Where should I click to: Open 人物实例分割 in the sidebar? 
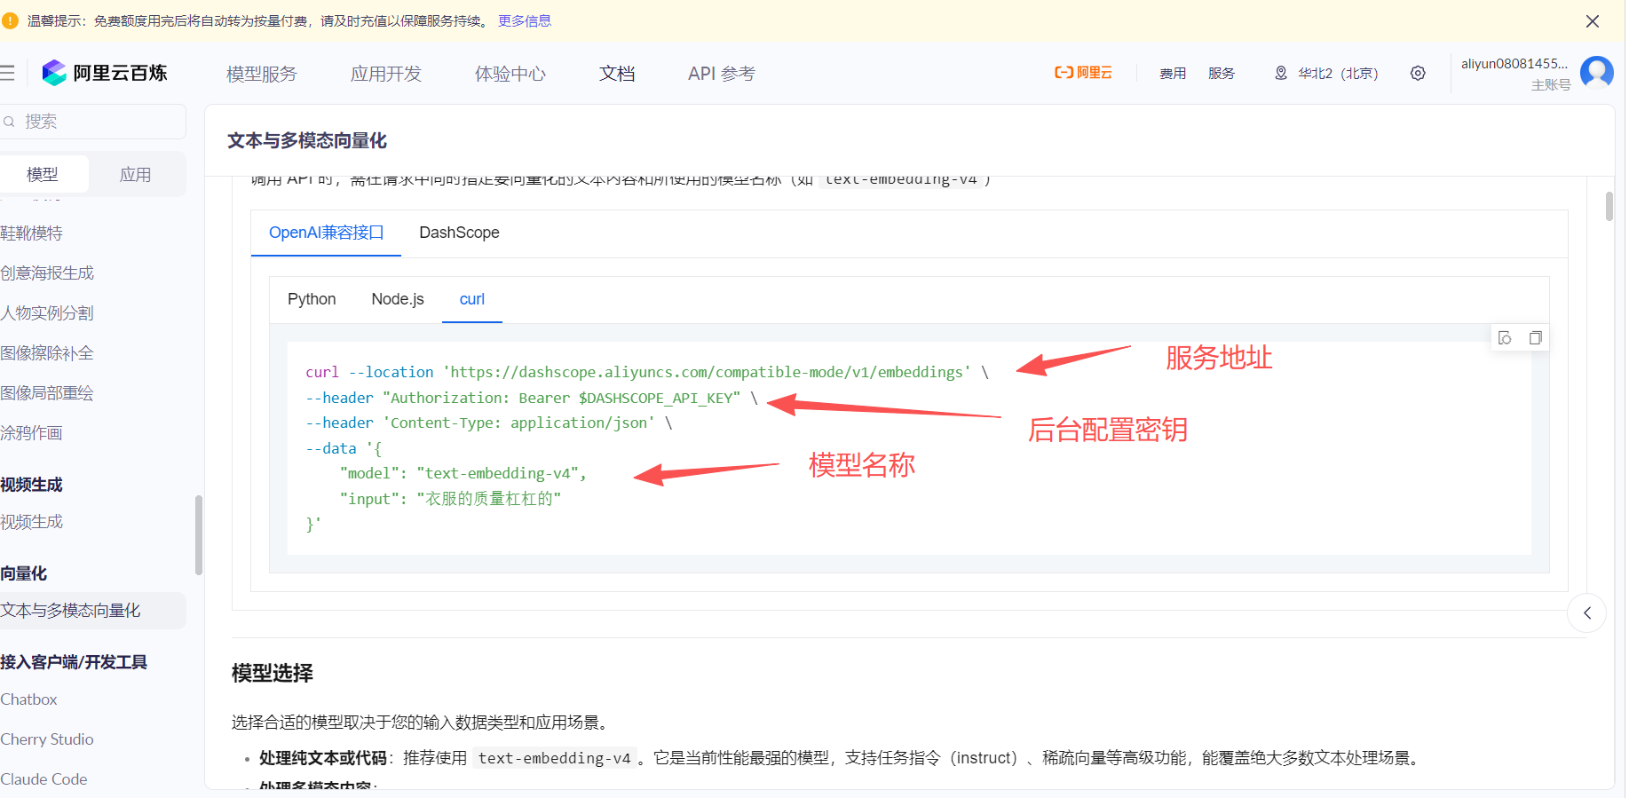point(47,313)
